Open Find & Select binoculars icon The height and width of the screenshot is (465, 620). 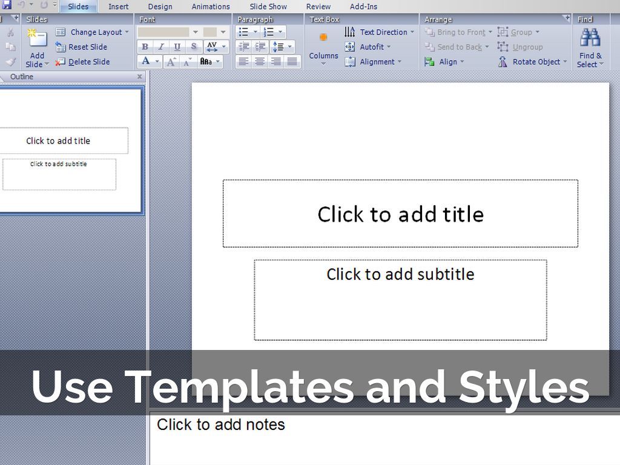tap(590, 38)
